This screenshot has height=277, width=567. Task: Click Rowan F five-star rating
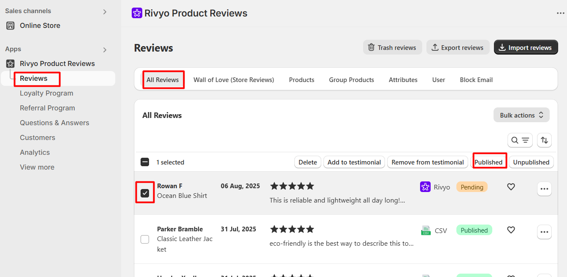[292, 186]
